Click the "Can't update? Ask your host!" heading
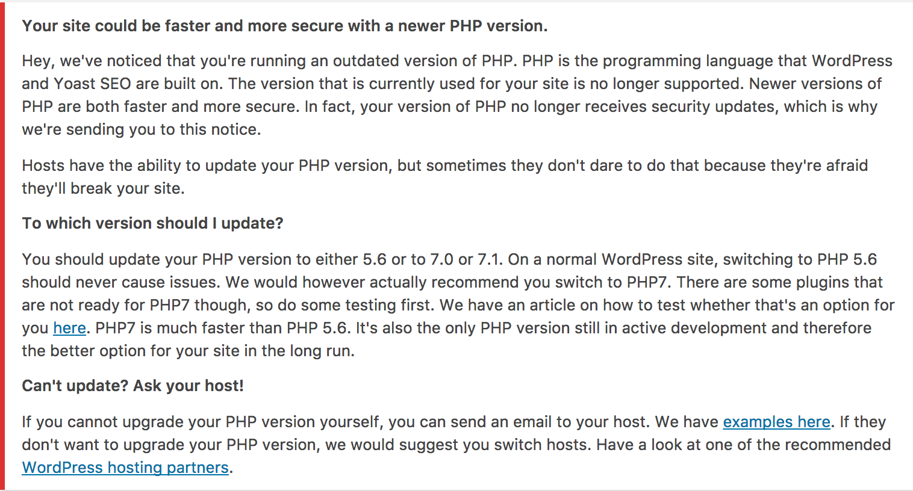The image size is (913, 491). tap(132, 386)
